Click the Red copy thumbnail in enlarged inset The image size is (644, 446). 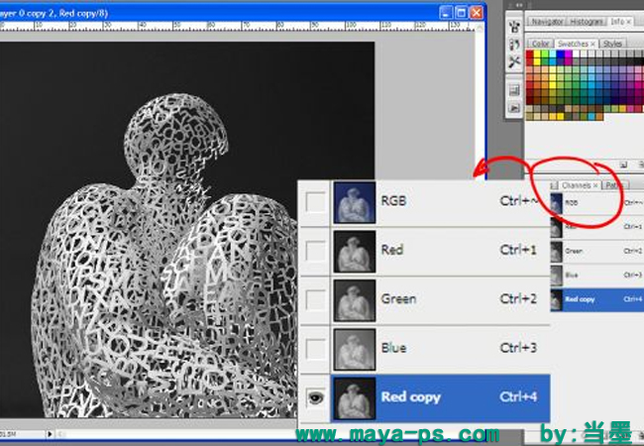click(x=355, y=398)
